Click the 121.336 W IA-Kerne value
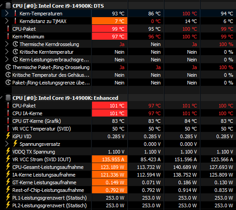 tap(110, 175)
